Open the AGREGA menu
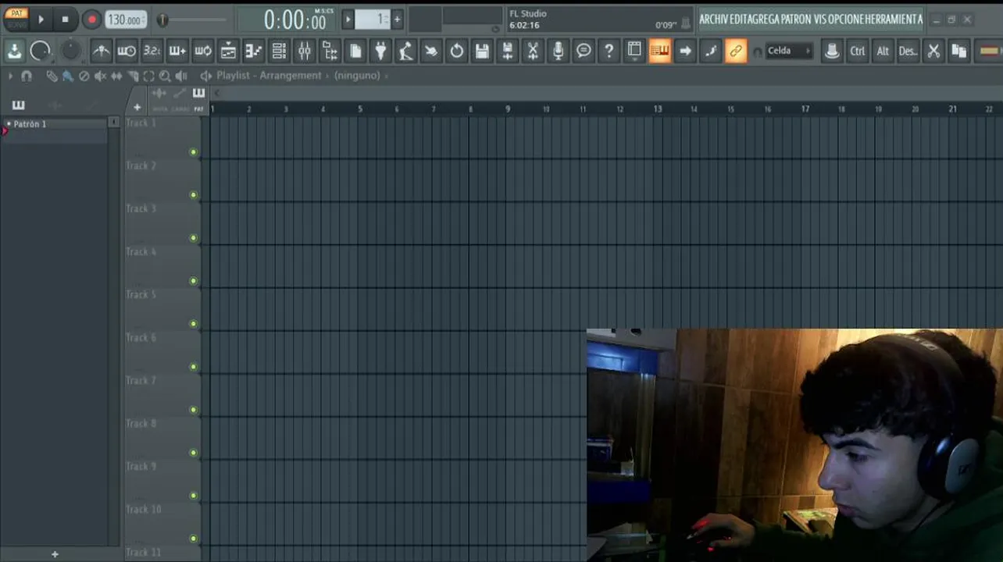1003x562 pixels. point(763,19)
